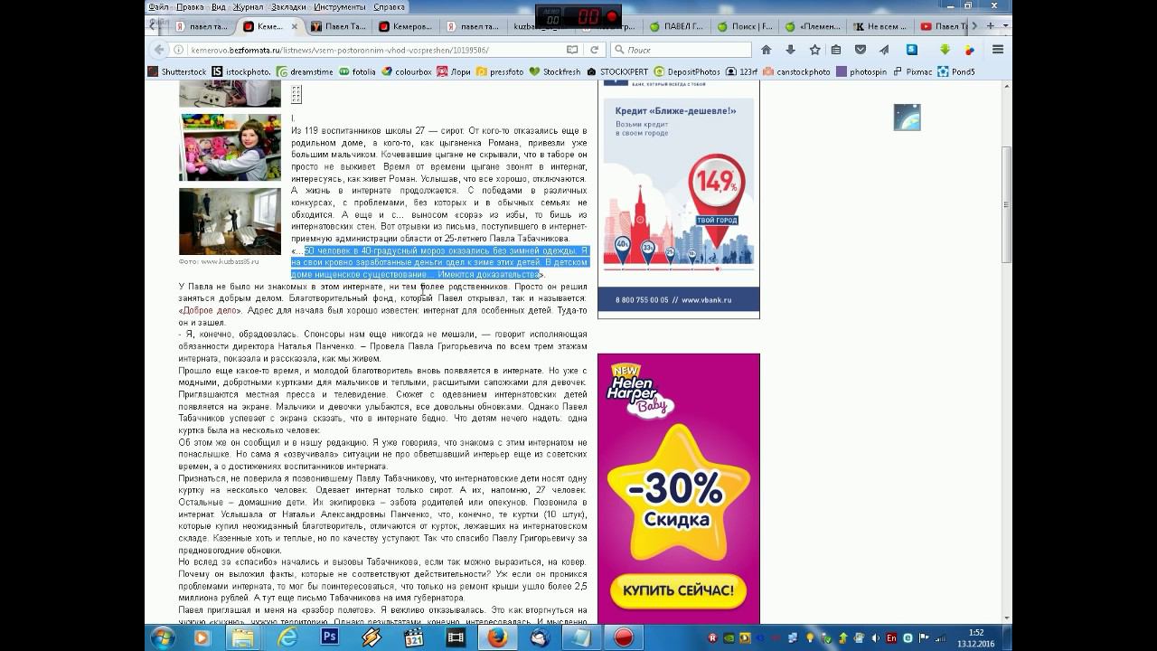The height and width of the screenshot is (651, 1157).
Task: Open the Firefox hamburger menu
Action: (x=998, y=50)
